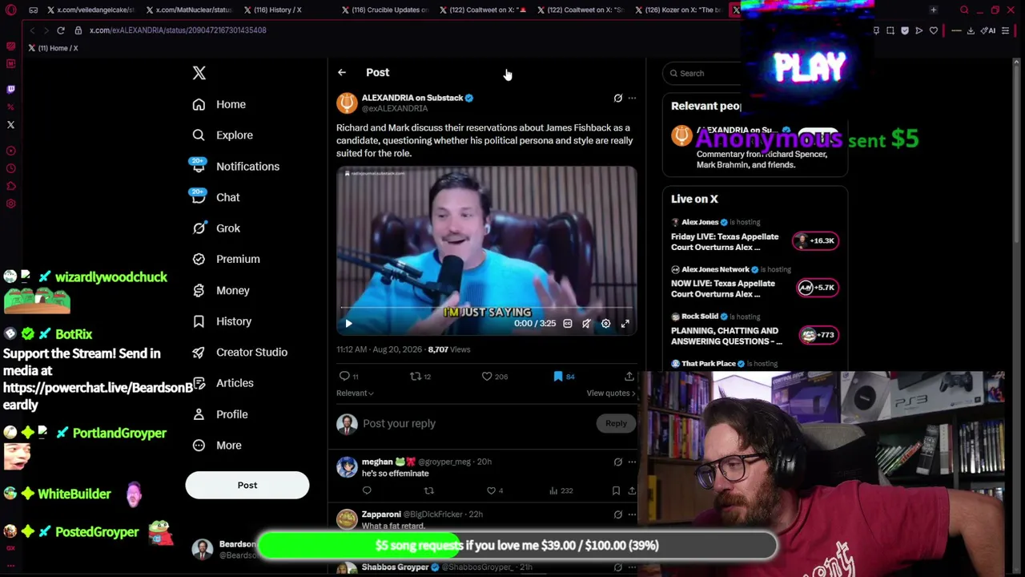Open the '(11) Home / X' bookmark
This screenshot has width=1025, height=577.
click(x=53, y=48)
